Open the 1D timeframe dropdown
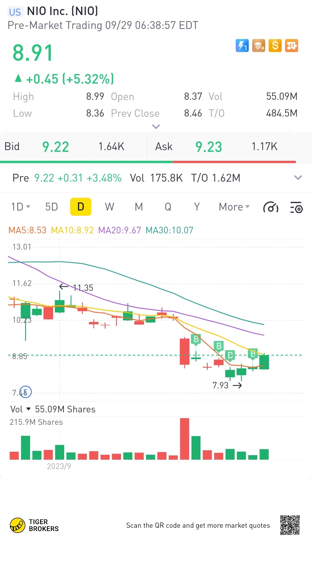This screenshot has height=572, width=312. (x=21, y=207)
